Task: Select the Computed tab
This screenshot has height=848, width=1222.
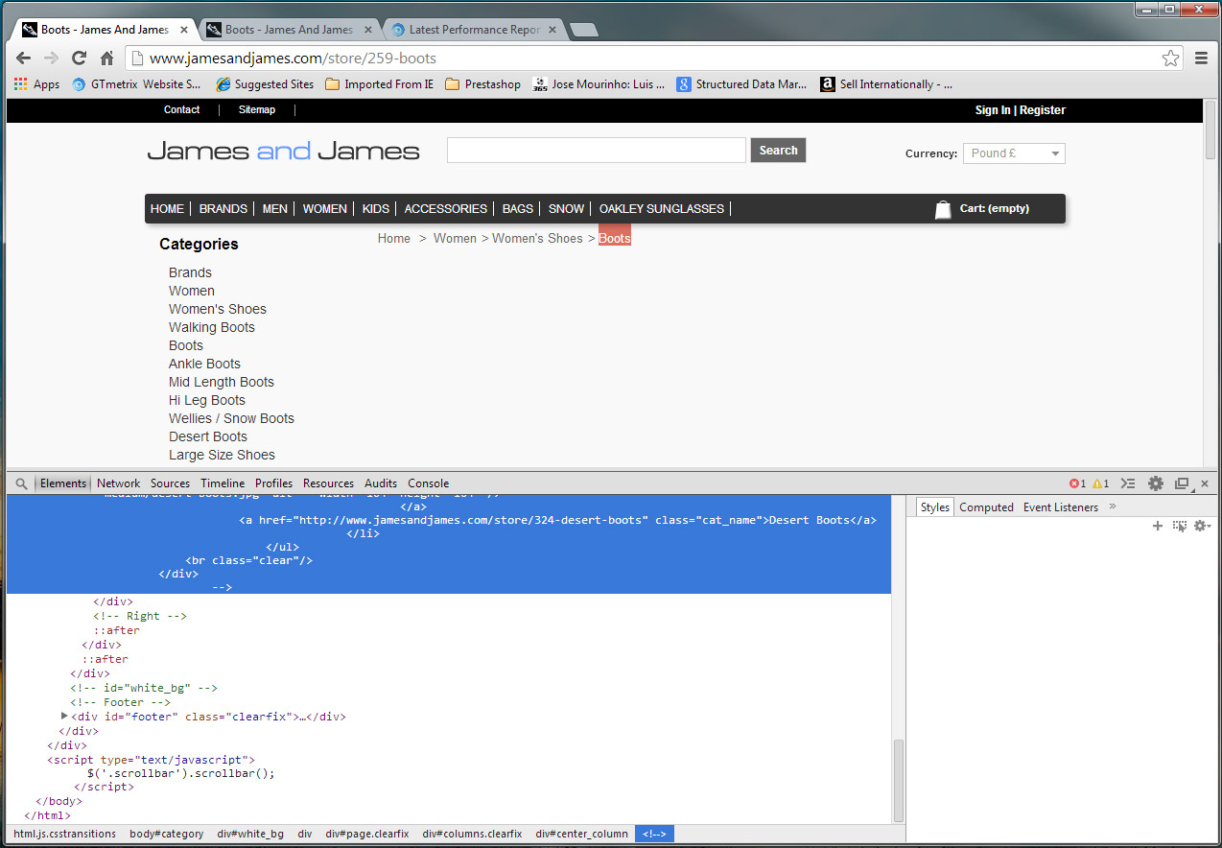Action: click(986, 507)
